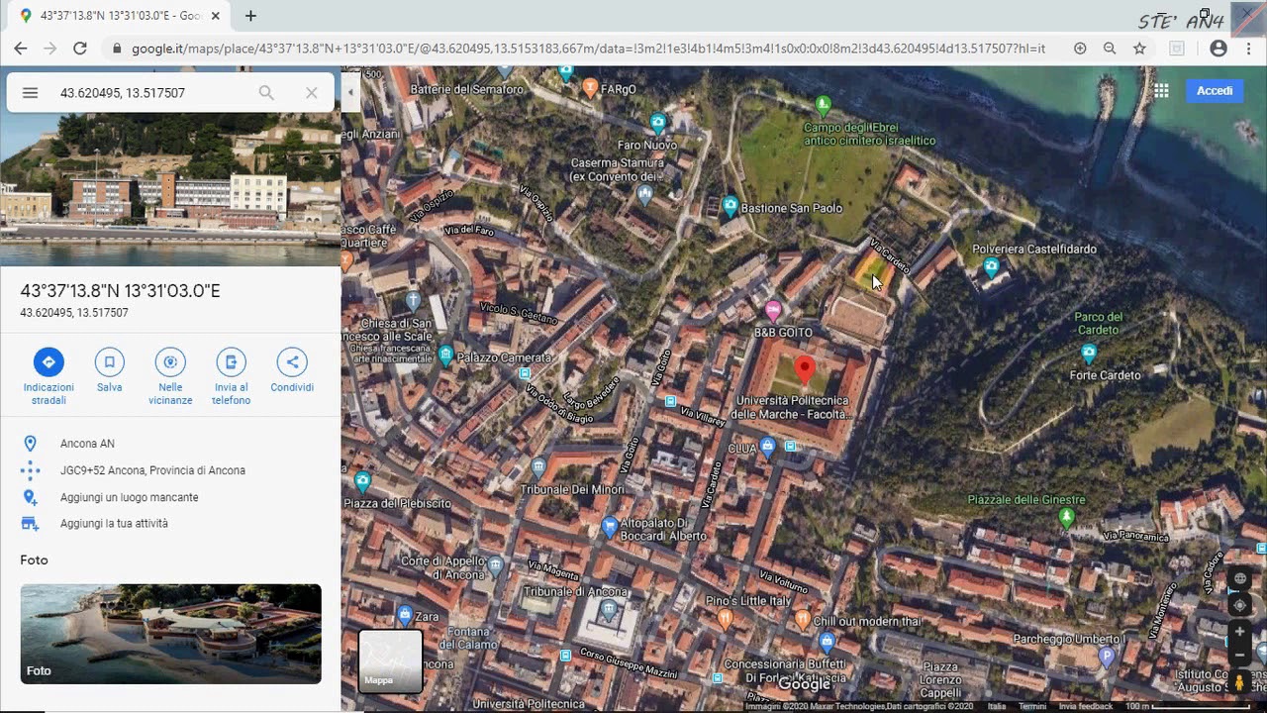Viewport: 1267px width, 713px height.
Task: Open a new browser tab
Action: 250,16
